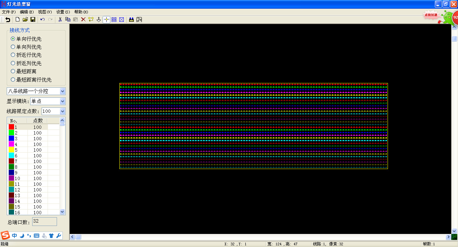Image resolution: width=458 pixels, height=247 pixels.
Task: Click canvas horizontal scroll right arrow
Action: pyautogui.click(x=448, y=237)
